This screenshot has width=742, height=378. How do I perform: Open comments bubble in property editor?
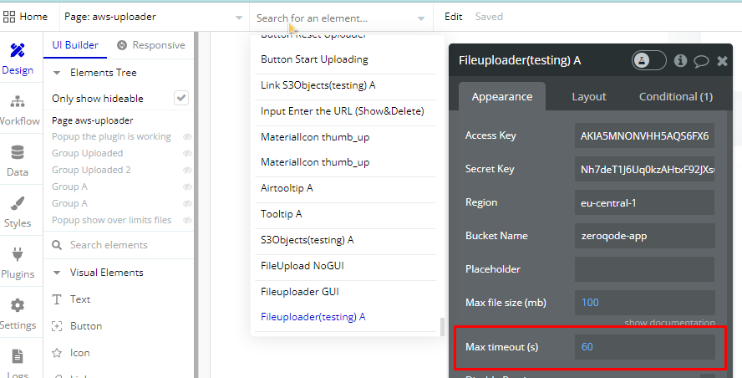701,61
